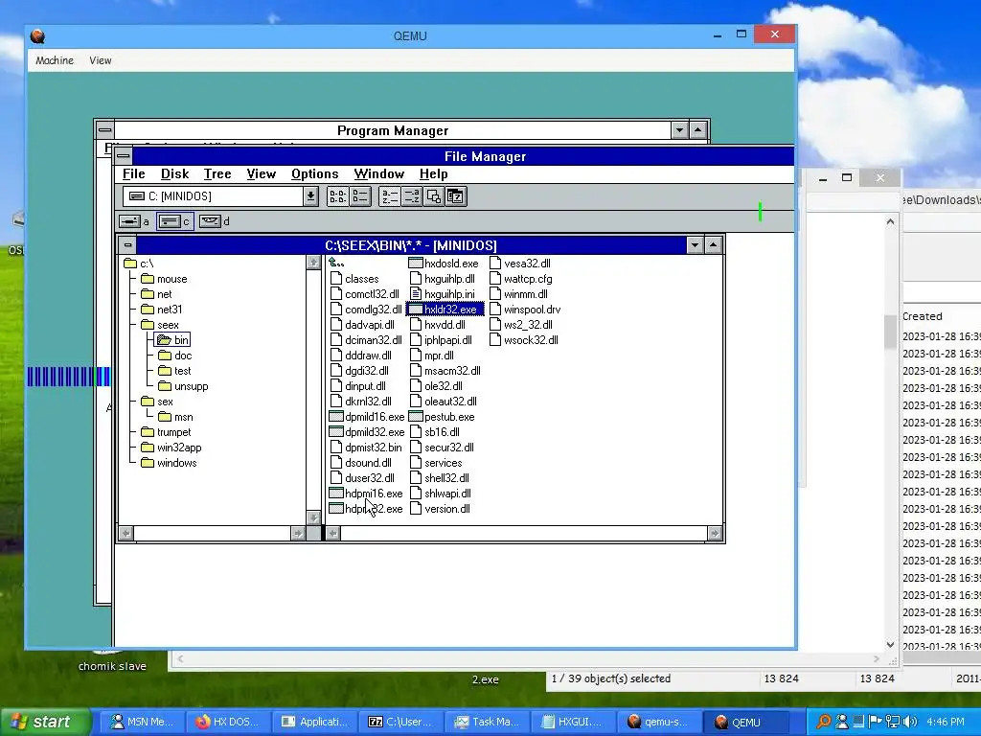Click the C: [MINIDOS] drive combo box
Screen dimensions: 981x736
214,196
